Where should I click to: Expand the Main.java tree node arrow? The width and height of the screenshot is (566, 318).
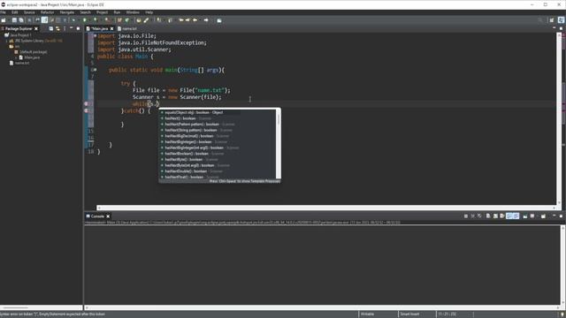coord(16,57)
